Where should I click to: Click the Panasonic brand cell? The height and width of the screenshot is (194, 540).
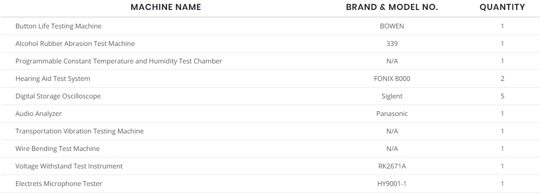392,114
